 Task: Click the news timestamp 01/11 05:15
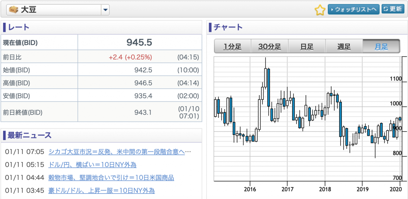[25, 165]
